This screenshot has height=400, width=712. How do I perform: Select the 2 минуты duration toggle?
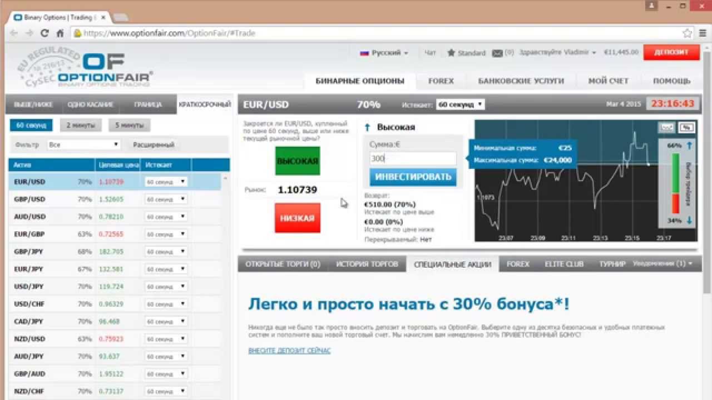pyautogui.click(x=81, y=125)
